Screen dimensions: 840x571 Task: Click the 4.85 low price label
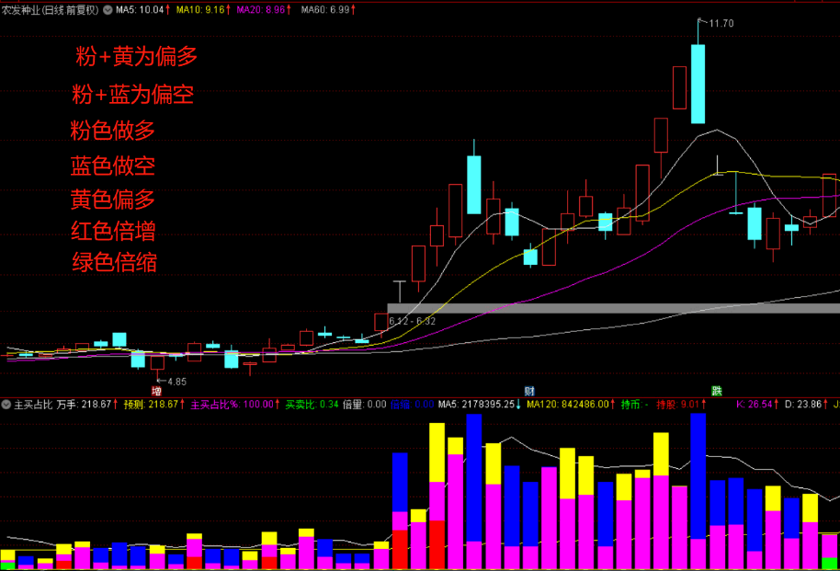176,382
